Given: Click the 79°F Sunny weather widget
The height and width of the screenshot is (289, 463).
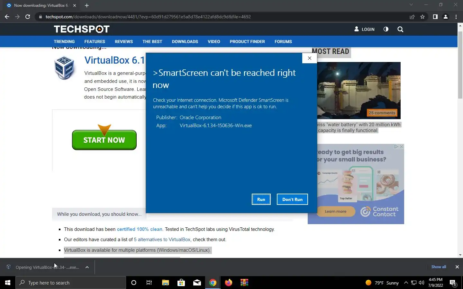Looking at the screenshot, I should [382, 283].
